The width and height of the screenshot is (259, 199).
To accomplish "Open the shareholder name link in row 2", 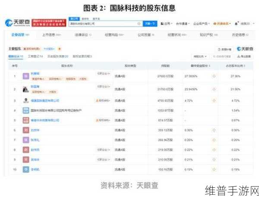I will point(35,87).
